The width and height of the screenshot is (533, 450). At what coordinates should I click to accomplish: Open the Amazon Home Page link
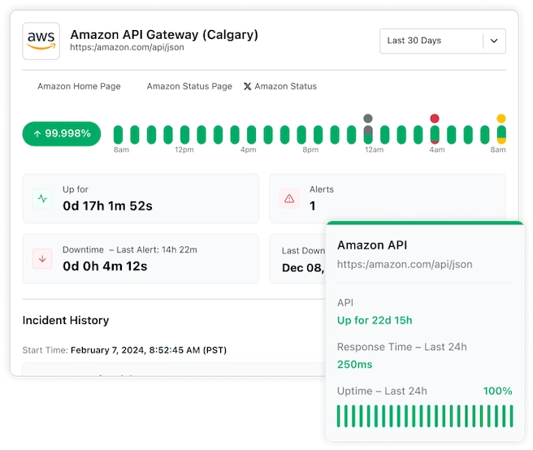[79, 86]
